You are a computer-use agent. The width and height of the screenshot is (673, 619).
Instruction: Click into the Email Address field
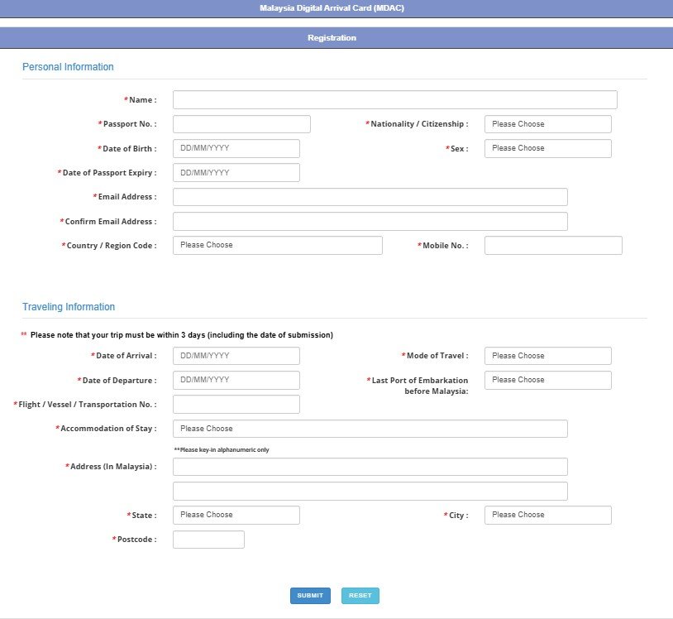369,196
